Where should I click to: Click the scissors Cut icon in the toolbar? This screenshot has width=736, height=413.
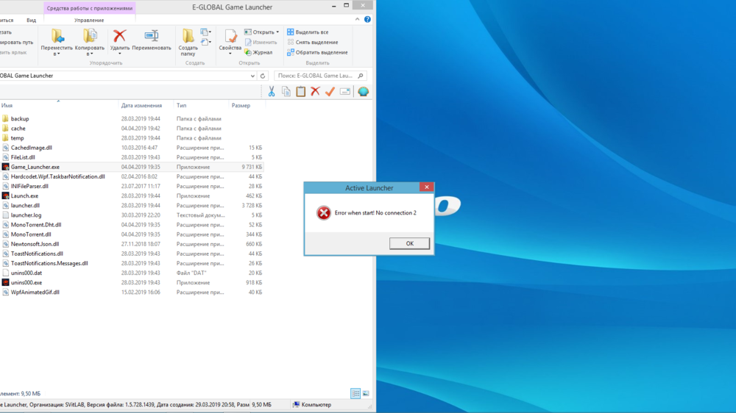pyautogui.click(x=272, y=92)
